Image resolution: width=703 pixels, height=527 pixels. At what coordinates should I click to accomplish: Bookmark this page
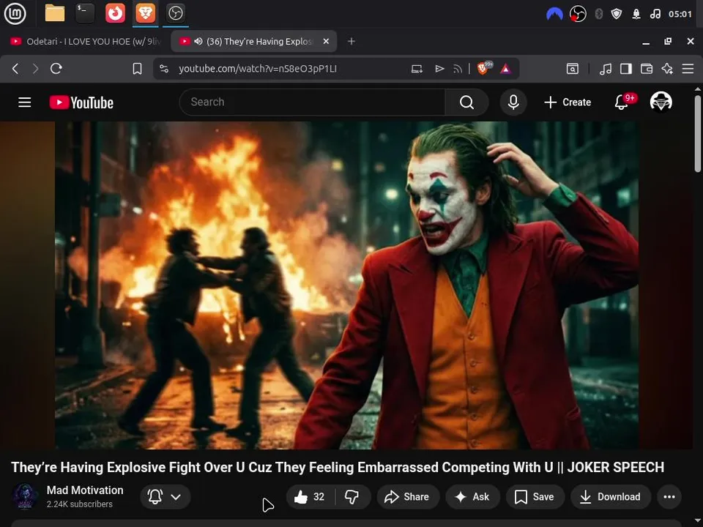coord(137,69)
